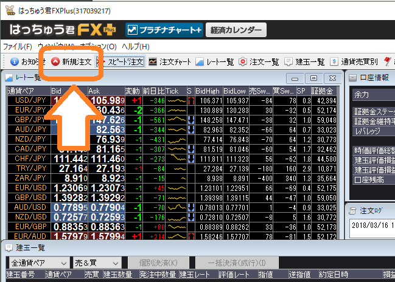Click the 一括決済(成行) button
The width and height of the screenshot is (395, 282).
(x=237, y=263)
